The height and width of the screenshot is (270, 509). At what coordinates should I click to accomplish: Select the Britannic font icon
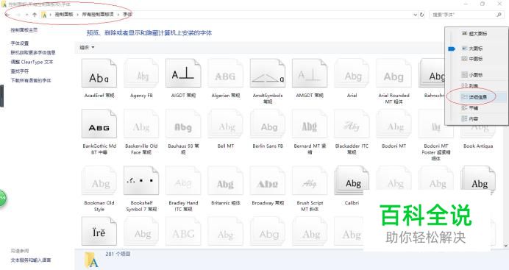coord(226,181)
